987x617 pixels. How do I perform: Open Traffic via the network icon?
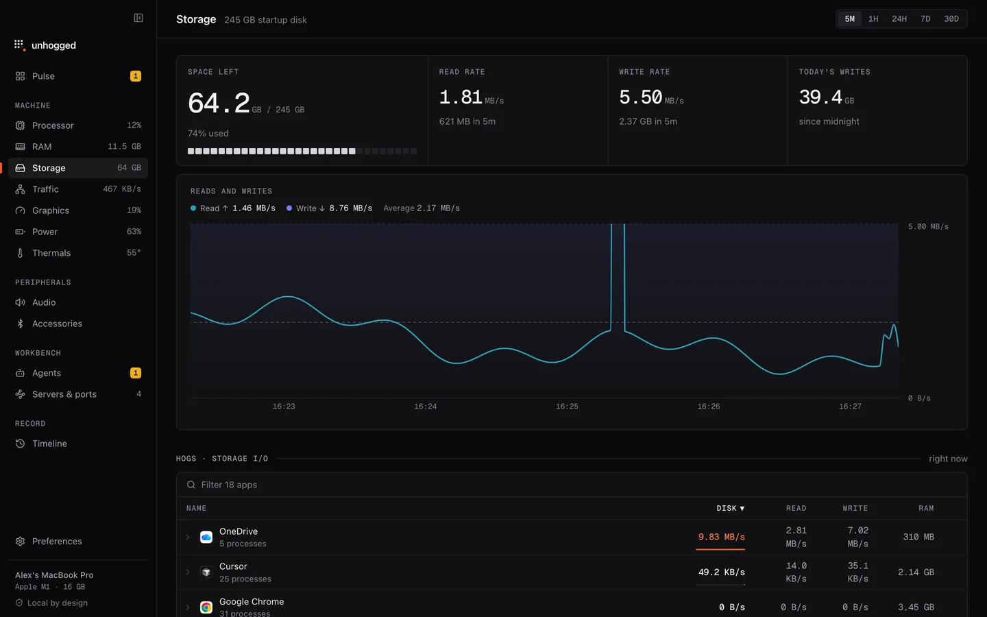click(x=20, y=189)
